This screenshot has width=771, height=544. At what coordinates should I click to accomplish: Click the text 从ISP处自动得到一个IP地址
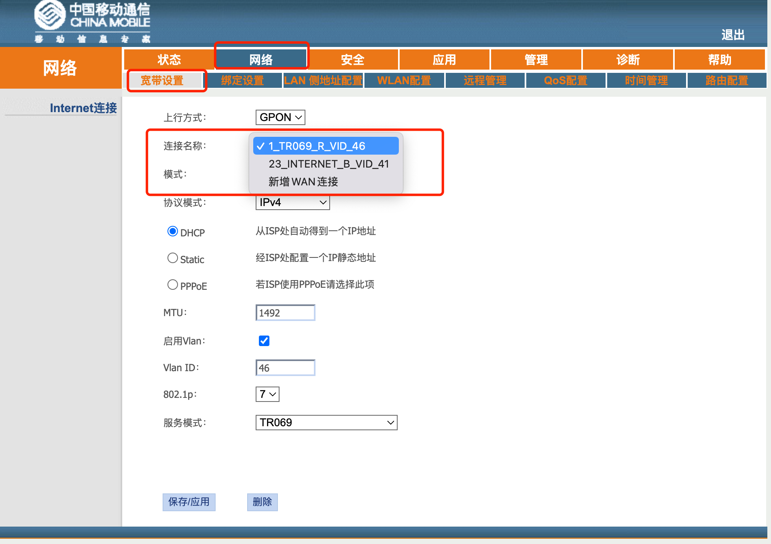pos(316,231)
